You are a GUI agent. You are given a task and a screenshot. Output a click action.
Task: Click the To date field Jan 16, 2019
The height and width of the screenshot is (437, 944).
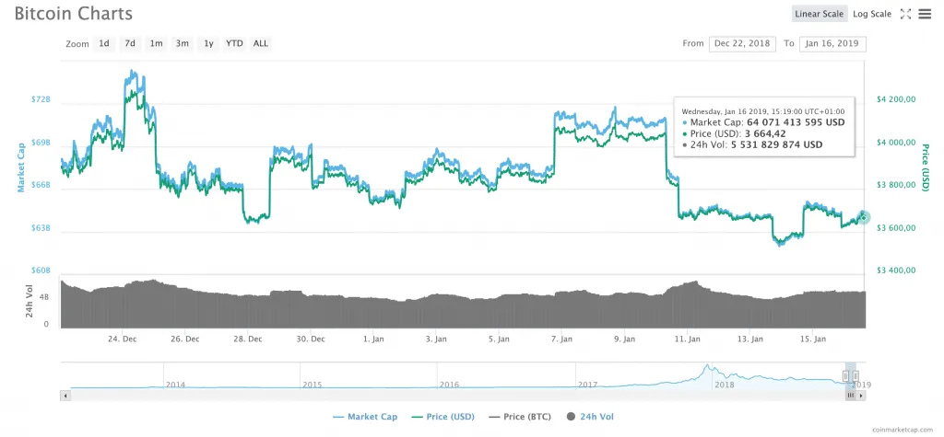click(832, 44)
